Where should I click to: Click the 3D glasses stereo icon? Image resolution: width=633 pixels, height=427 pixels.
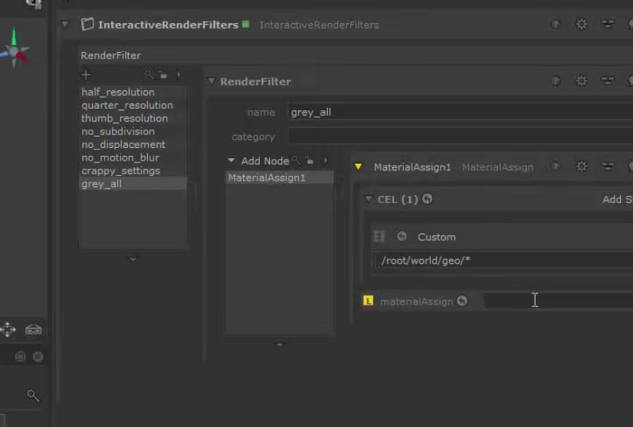(34, 329)
